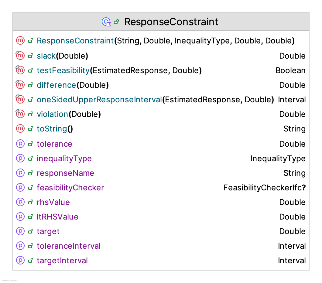Image resolution: width=322 pixels, height=283 pixels.
Task: Select the rhsValue property name
Action: [53, 202]
